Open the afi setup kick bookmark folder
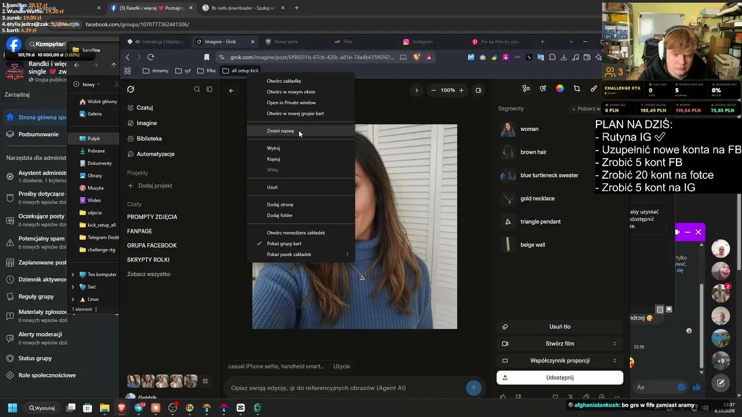742x417 pixels. click(x=241, y=71)
